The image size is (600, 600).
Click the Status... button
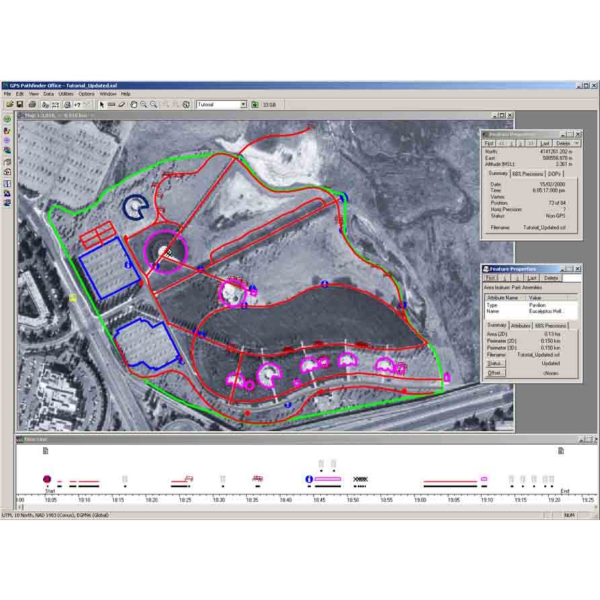(x=495, y=363)
